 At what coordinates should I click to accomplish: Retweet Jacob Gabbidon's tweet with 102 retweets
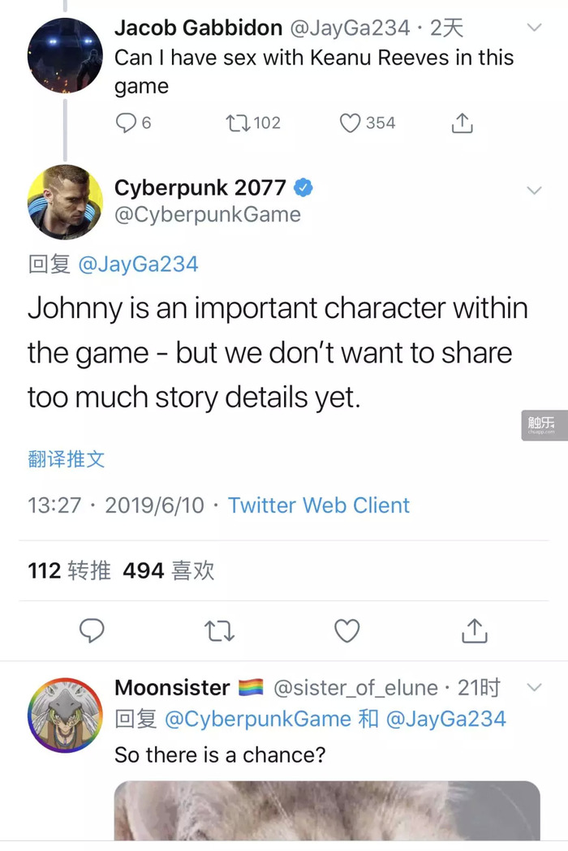pos(253,123)
